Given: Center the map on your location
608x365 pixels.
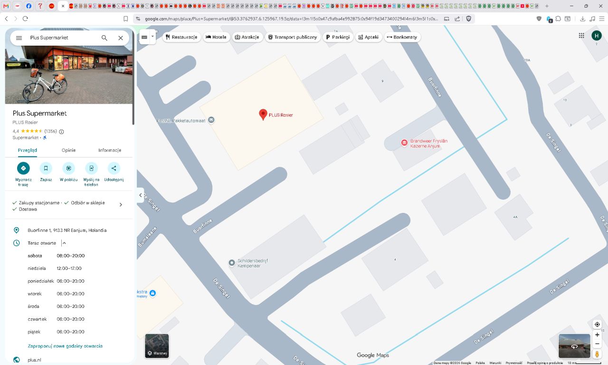Looking at the screenshot, I should point(597,324).
